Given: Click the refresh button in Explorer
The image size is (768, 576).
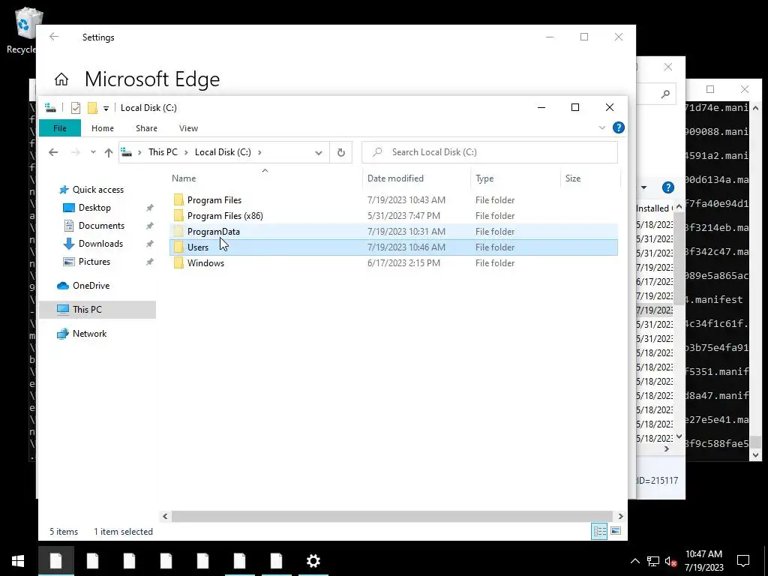Looking at the screenshot, I should pyautogui.click(x=341, y=153).
